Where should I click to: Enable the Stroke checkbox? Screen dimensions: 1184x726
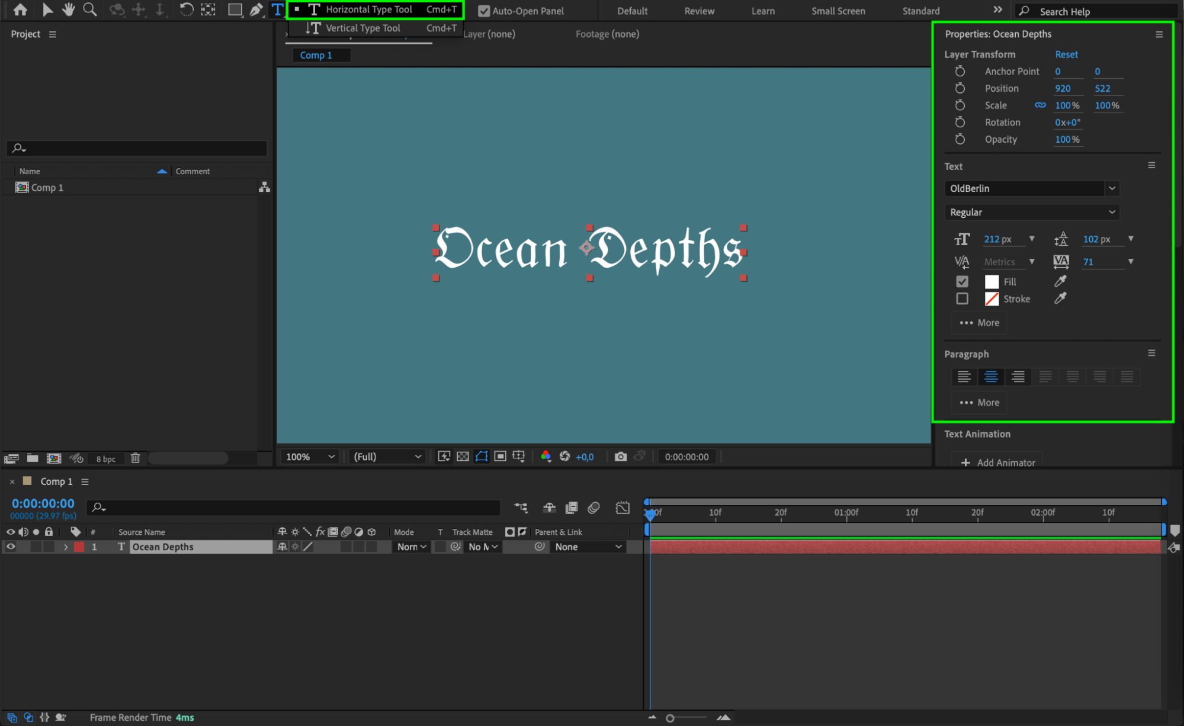tap(962, 299)
